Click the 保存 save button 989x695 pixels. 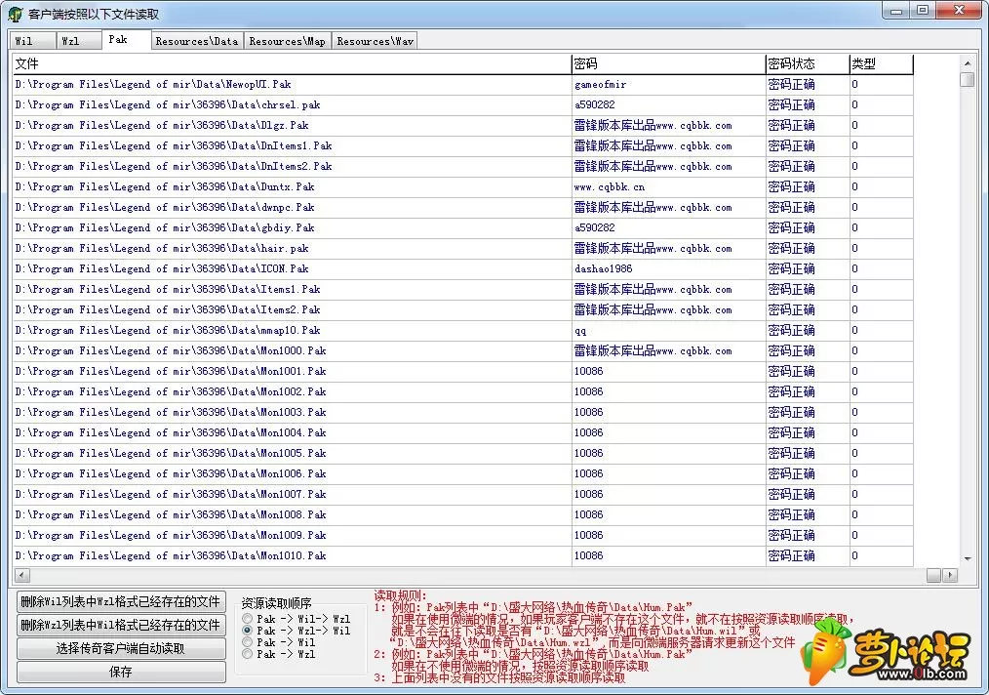(121, 672)
